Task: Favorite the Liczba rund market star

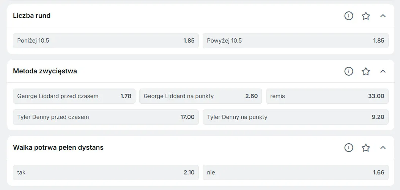Action: point(366,16)
